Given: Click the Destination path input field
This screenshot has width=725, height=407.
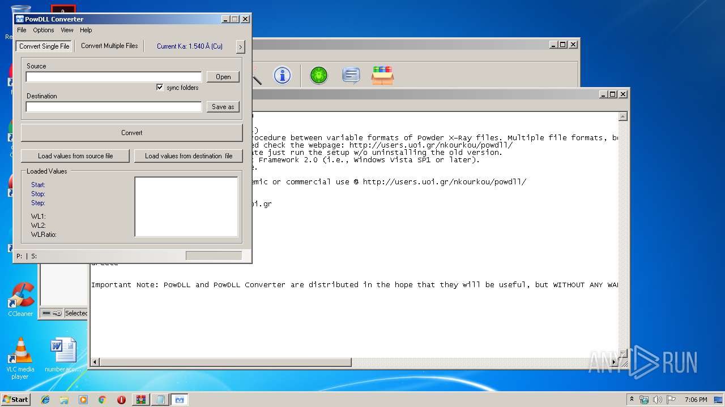Looking at the screenshot, I should tap(114, 107).
